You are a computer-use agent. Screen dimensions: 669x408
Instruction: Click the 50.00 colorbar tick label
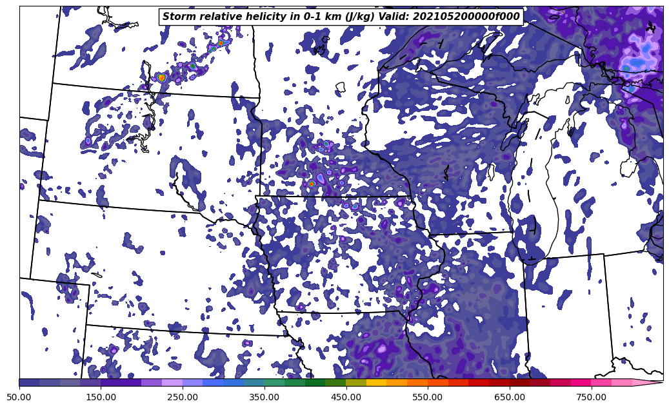point(19,397)
